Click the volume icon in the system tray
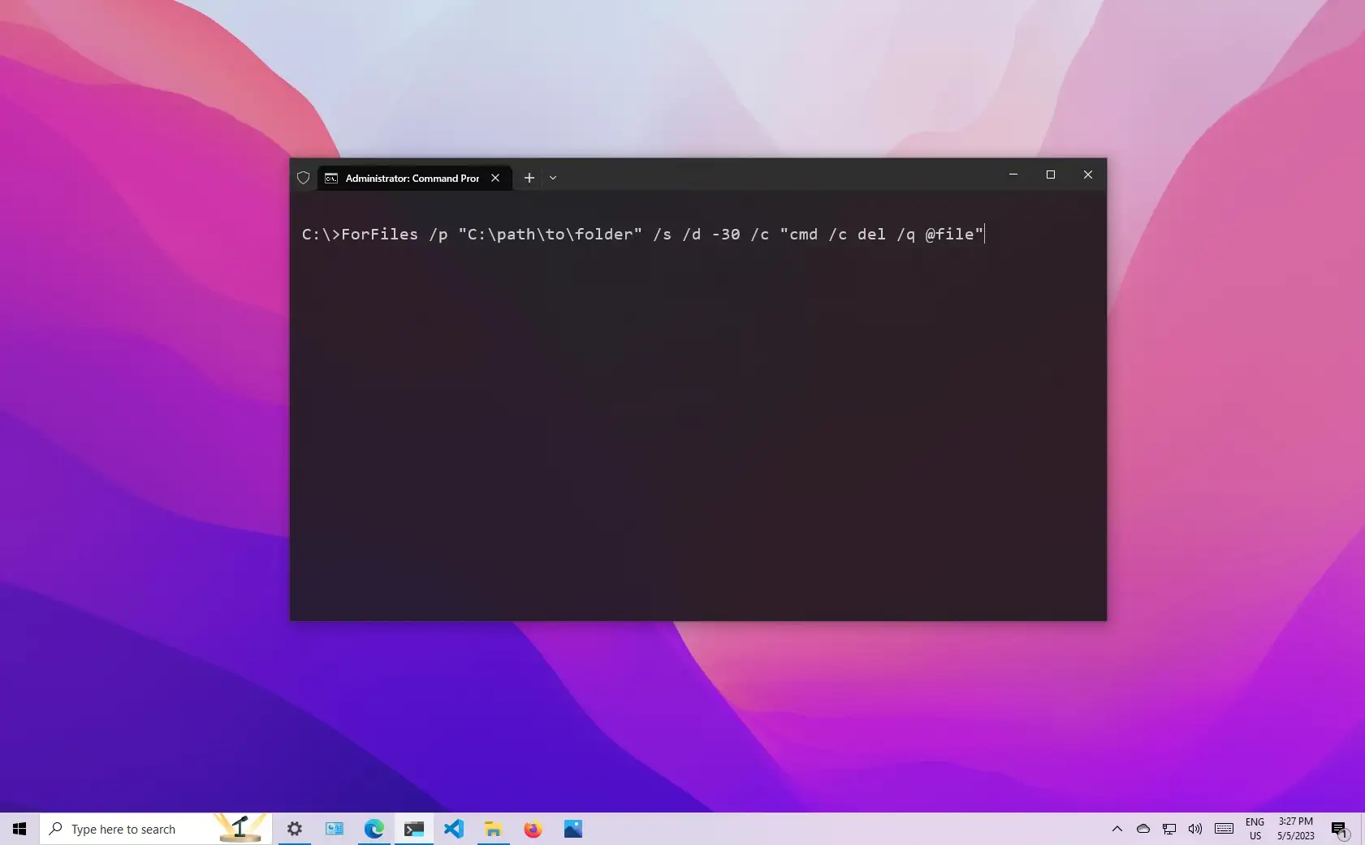 pyautogui.click(x=1194, y=829)
